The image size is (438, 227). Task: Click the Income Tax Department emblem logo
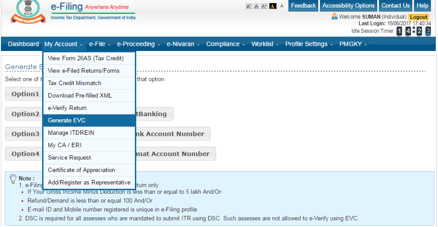(28, 13)
